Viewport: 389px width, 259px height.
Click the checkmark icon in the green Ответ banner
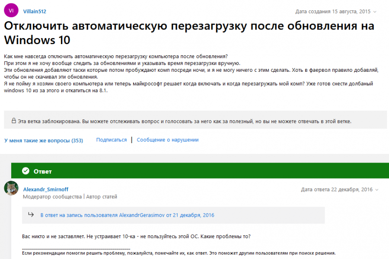click(26, 171)
